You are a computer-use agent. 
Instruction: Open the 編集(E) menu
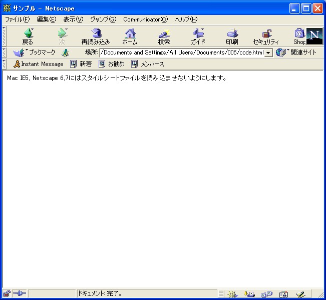(47, 19)
